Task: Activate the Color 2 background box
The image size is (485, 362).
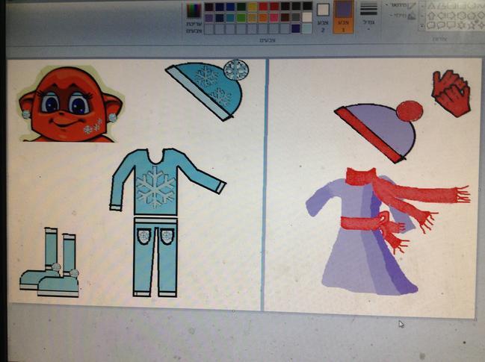Action: coord(323,13)
